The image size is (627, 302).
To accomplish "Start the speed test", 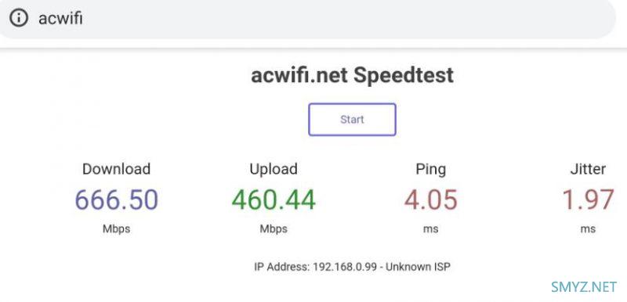I will pyautogui.click(x=352, y=119).
